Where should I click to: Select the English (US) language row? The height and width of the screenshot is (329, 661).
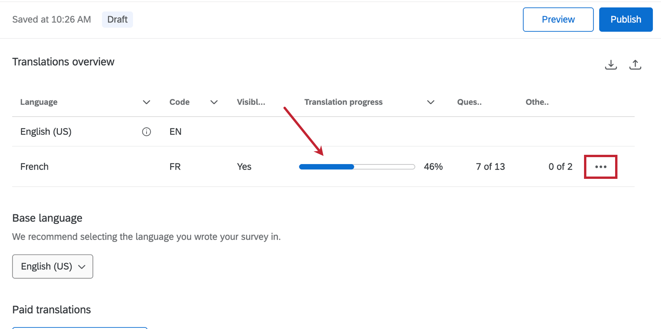[323, 132]
